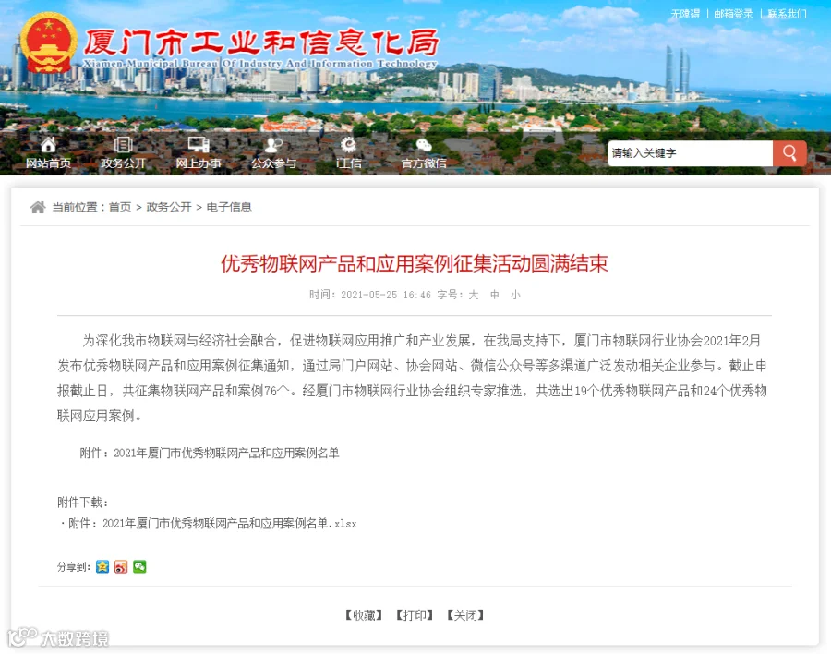Share to WeChat green icon
The height and width of the screenshot is (654, 831).
pyautogui.click(x=139, y=566)
